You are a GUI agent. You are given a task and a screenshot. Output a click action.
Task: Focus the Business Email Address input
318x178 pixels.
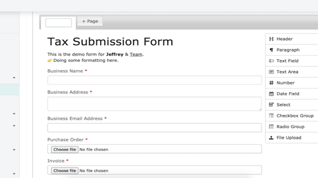(x=155, y=128)
